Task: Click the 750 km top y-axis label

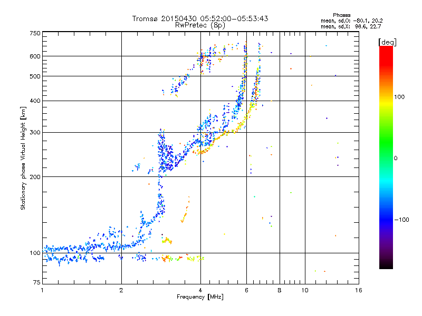Action: (35, 33)
